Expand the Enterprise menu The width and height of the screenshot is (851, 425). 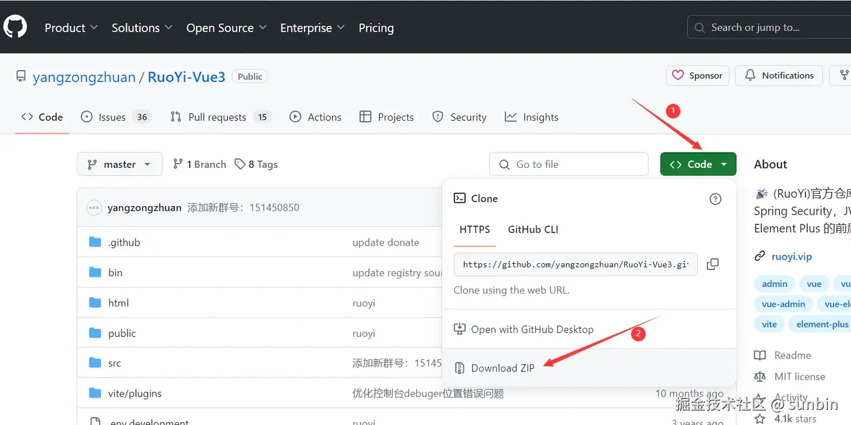tap(312, 27)
